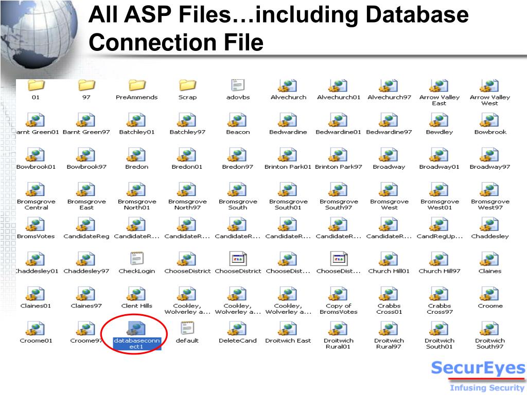The width and height of the screenshot is (527, 395).
Task: Select the default text file icon
Action: (x=187, y=328)
